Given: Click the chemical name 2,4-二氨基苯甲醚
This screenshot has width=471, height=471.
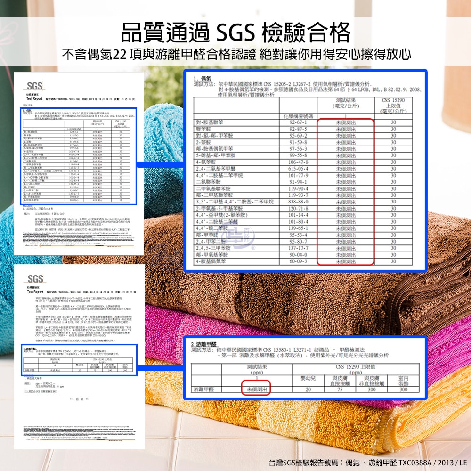Looking at the screenshot, I should [x=216, y=169].
